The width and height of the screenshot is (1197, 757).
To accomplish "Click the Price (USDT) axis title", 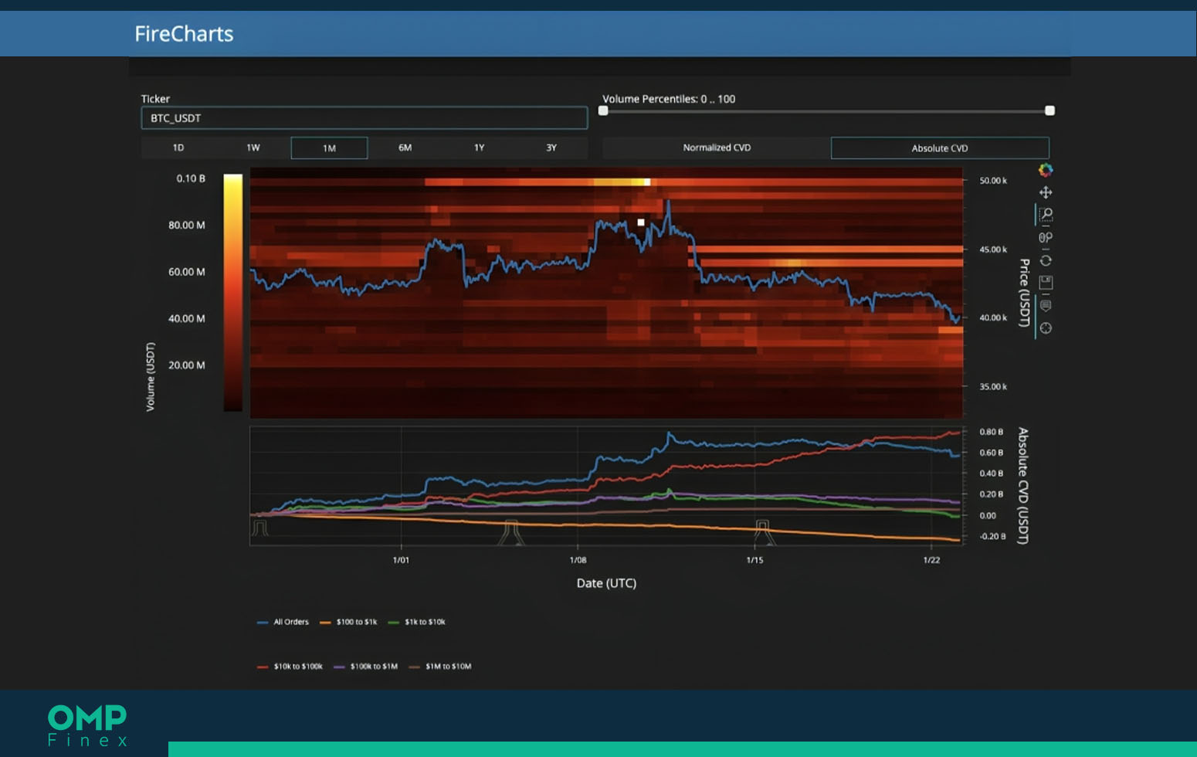I will pos(1024,293).
